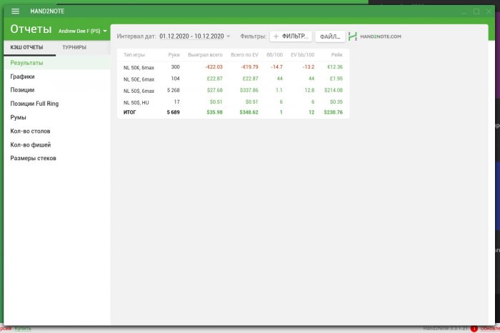The image size is (500, 333).
Task: Click the $337.86 EV value
Action: 249,90
